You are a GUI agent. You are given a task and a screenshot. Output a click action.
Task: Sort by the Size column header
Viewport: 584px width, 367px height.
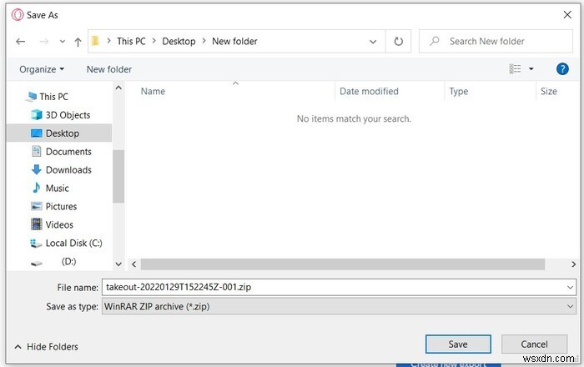tap(549, 91)
